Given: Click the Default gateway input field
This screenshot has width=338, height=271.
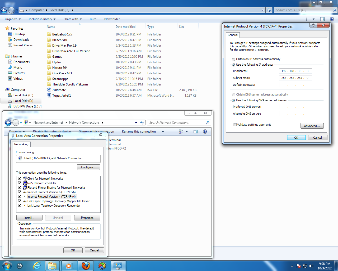Looking at the screenshot, I should 295,85.
